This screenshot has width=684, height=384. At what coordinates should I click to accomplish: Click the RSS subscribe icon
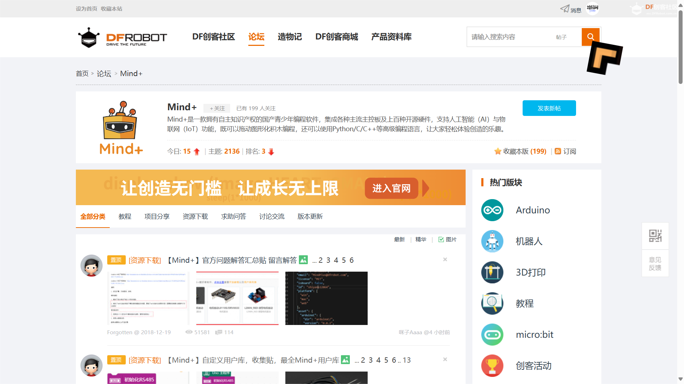point(558,151)
